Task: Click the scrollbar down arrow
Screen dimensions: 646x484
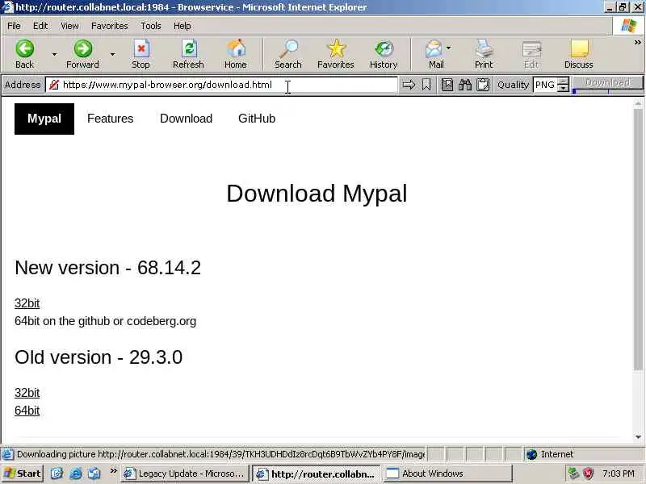Action: point(638,437)
